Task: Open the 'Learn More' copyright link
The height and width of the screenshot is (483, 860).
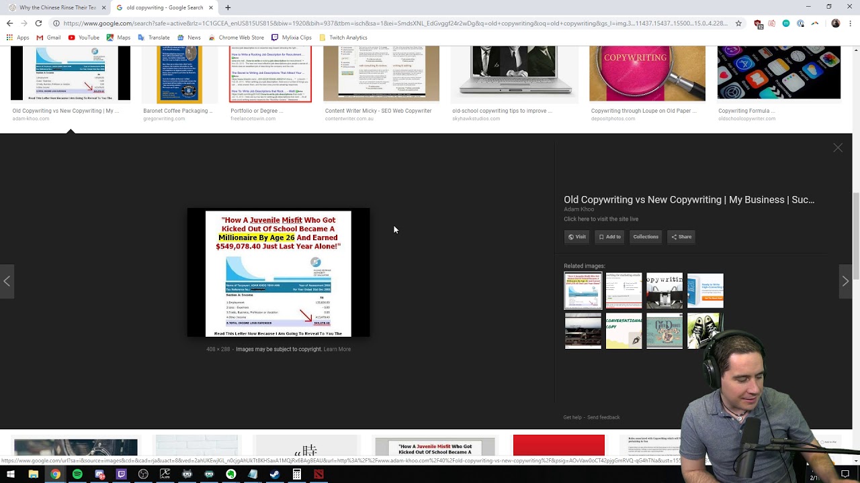Action: (x=337, y=349)
